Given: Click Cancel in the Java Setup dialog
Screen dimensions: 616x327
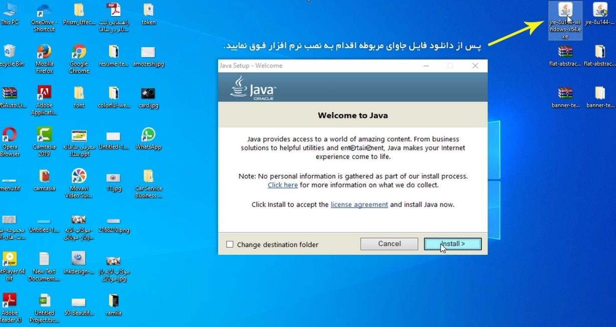Looking at the screenshot, I should point(389,244).
